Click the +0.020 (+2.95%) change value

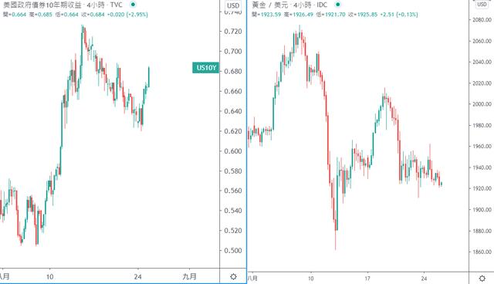pyautogui.click(x=127, y=14)
